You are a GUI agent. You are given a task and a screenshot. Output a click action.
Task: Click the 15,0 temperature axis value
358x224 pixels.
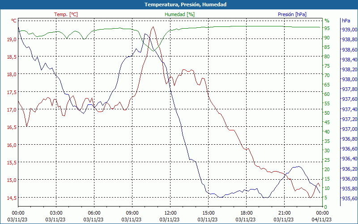[x=12, y=181]
